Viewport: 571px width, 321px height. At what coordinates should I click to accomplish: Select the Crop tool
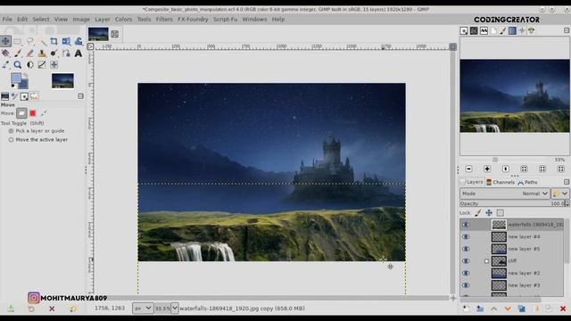point(54,41)
